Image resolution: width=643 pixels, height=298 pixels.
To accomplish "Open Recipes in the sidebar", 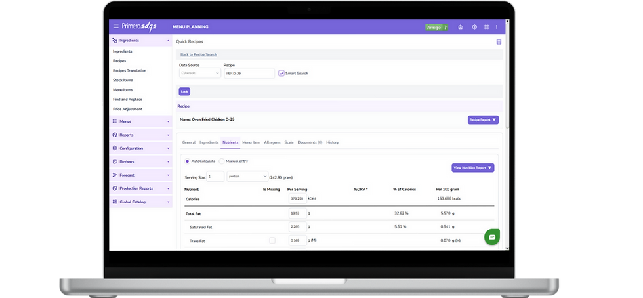I will point(119,61).
